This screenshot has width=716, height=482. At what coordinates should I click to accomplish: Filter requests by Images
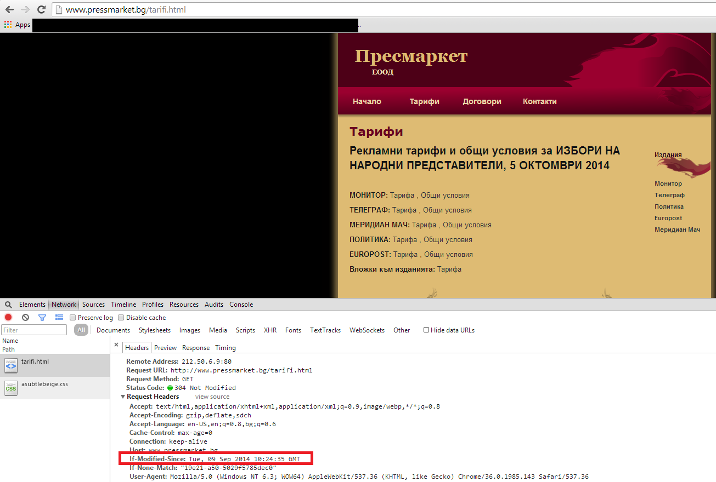[190, 330]
